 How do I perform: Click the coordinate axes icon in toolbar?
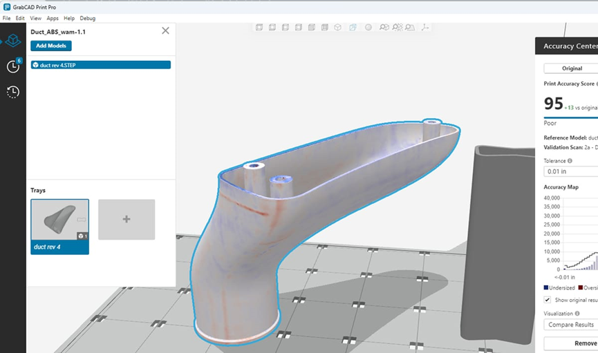424,28
